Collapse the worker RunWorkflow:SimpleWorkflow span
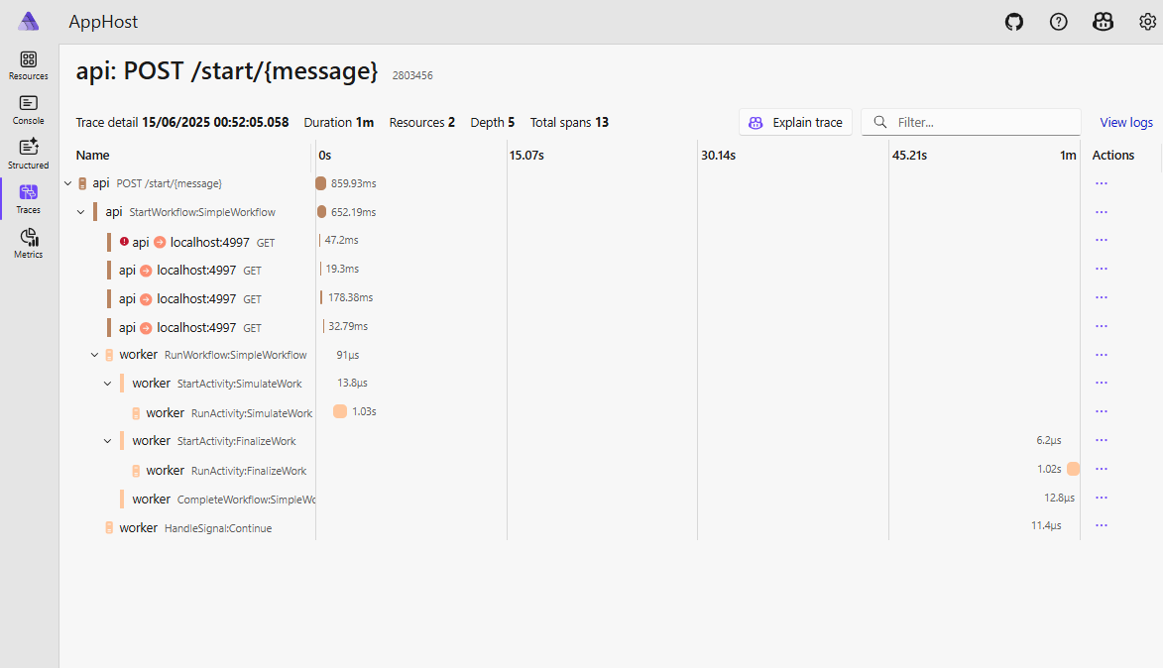 click(94, 355)
